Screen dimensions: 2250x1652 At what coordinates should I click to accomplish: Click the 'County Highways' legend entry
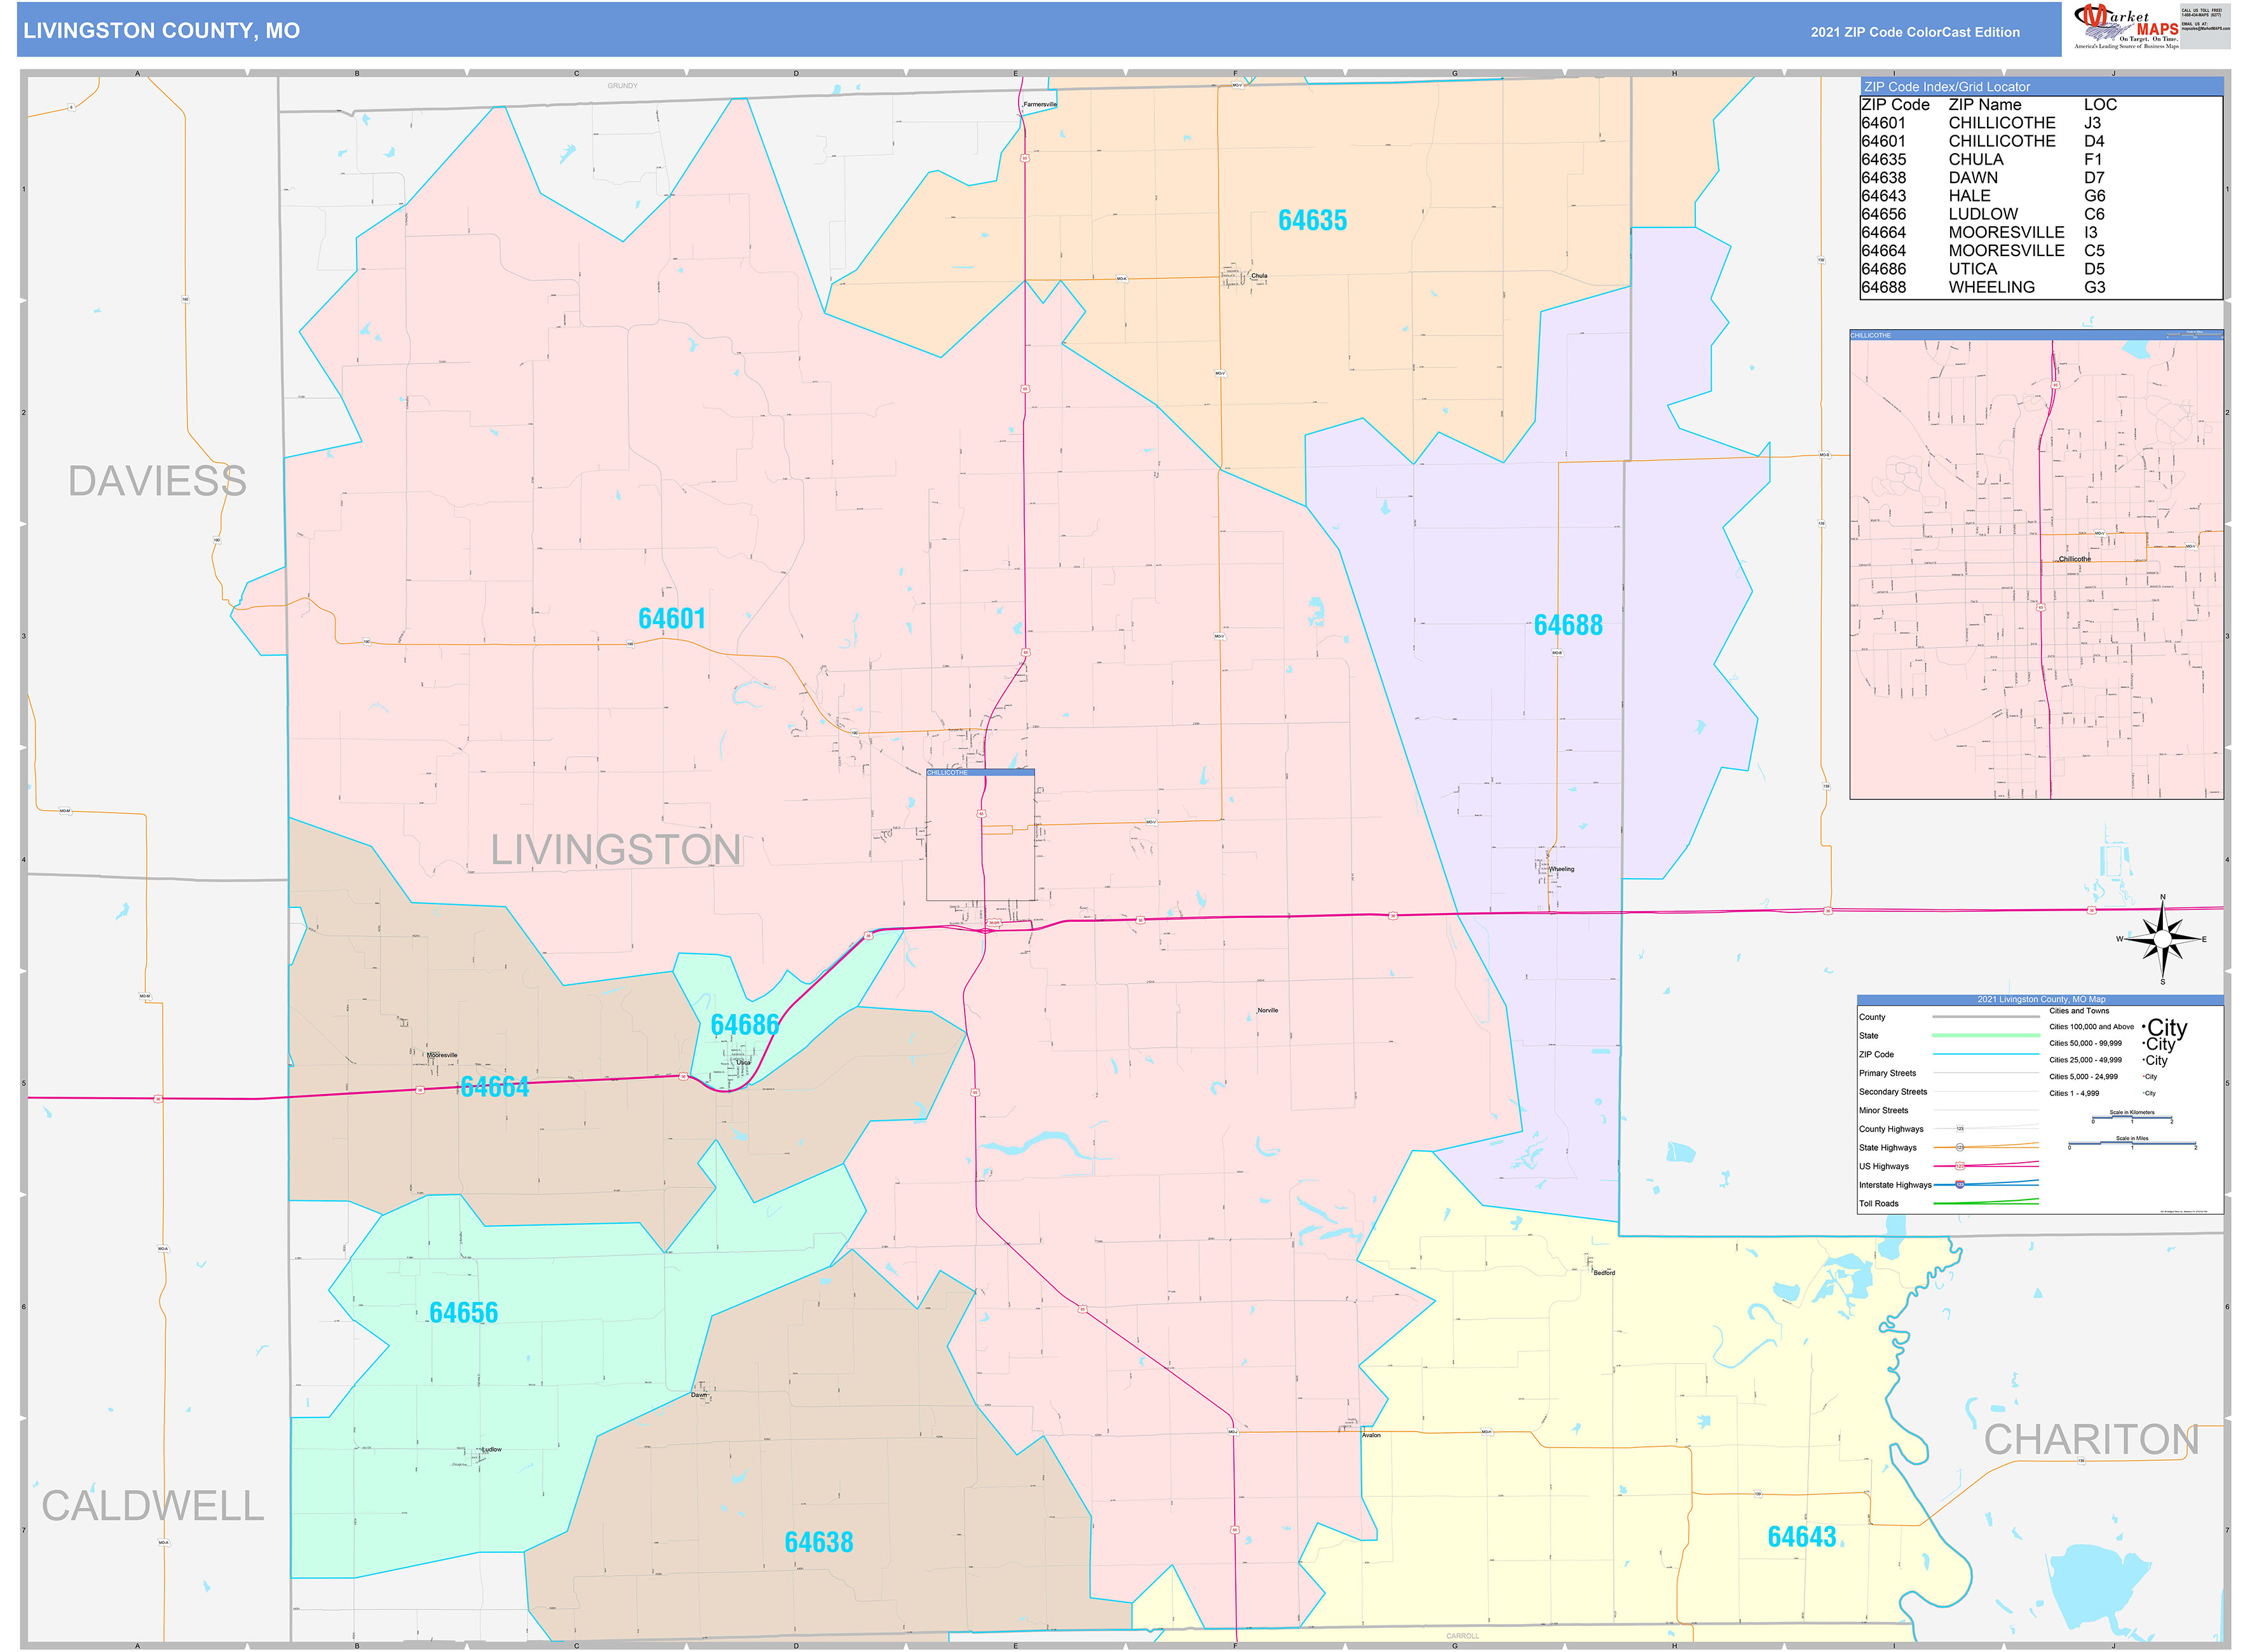tap(1891, 1129)
